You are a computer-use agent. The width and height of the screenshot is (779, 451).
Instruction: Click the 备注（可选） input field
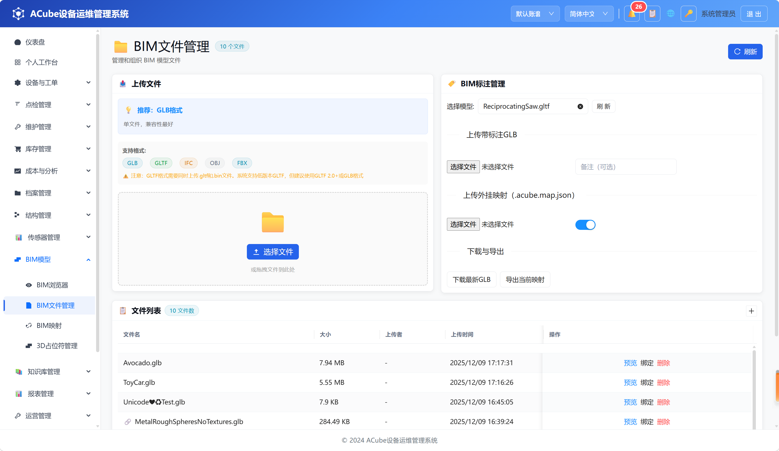626,167
